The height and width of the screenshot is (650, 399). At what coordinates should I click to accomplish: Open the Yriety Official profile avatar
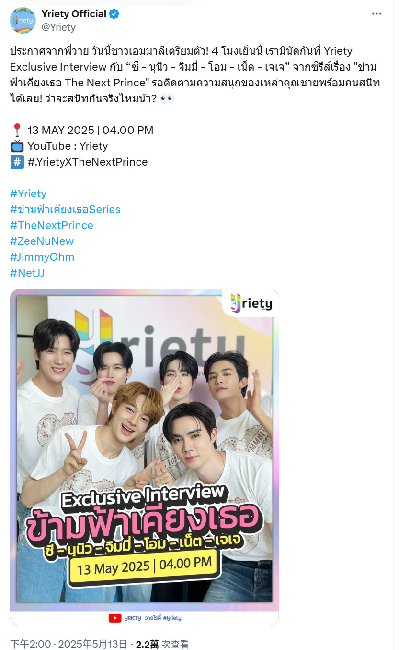23,20
